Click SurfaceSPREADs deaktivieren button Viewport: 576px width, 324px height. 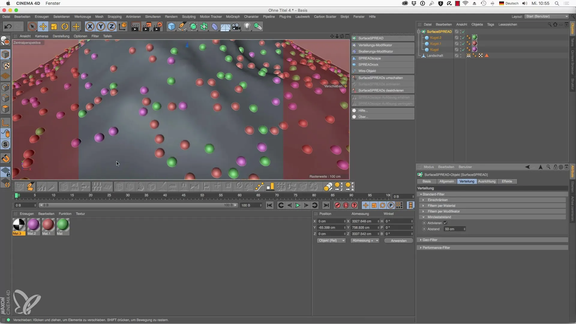(383, 90)
